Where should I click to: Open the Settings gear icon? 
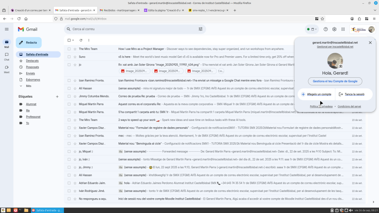pyautogui.click(x=334, y=29)
